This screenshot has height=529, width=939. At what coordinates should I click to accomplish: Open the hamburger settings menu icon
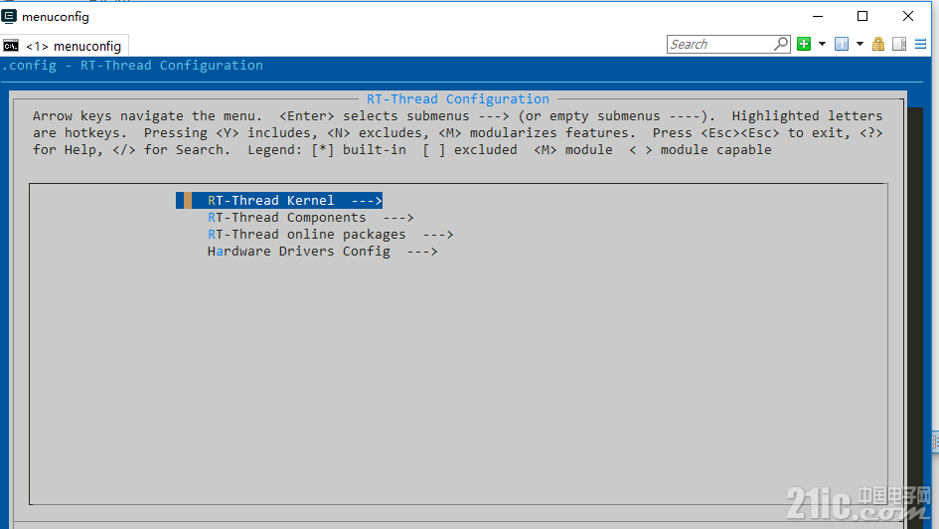point(920,44)
